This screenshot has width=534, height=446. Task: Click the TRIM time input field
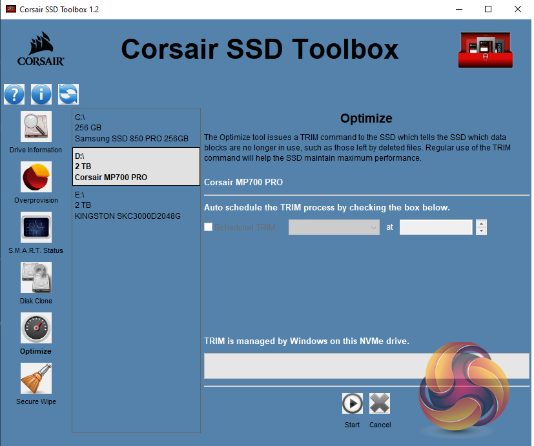[x=436, y=227]
